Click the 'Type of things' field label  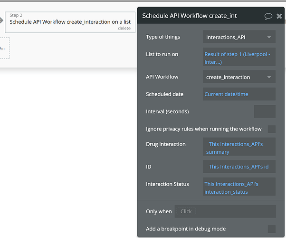click(163, 37)
